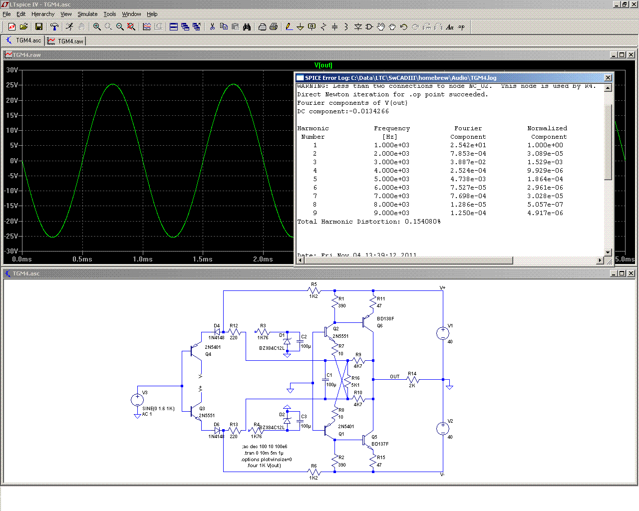This screenshot has width=639, height=511.
Task: Zoom out with the magnifier minus icon
Action: click(120, 27)
